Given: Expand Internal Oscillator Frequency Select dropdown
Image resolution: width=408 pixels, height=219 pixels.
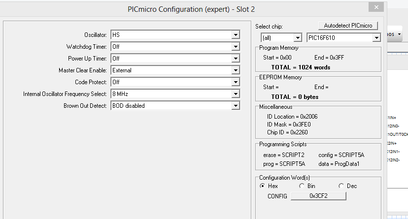Looking at the screenshot, I should tap(236, 94).
